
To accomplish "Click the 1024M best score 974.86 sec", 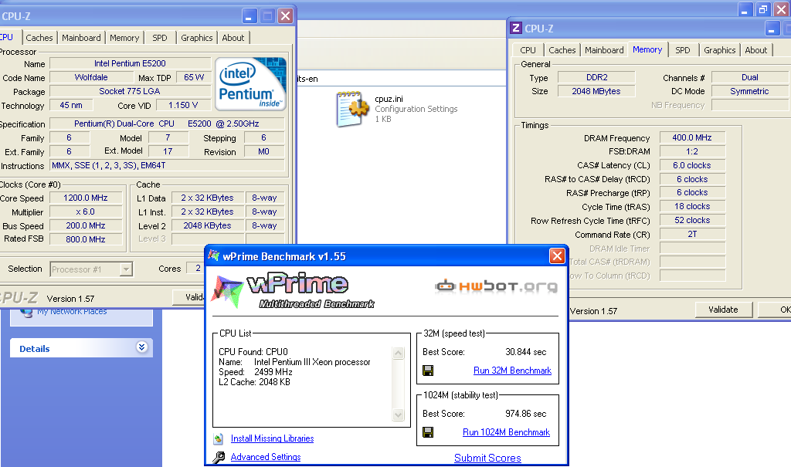I will 525,414.
